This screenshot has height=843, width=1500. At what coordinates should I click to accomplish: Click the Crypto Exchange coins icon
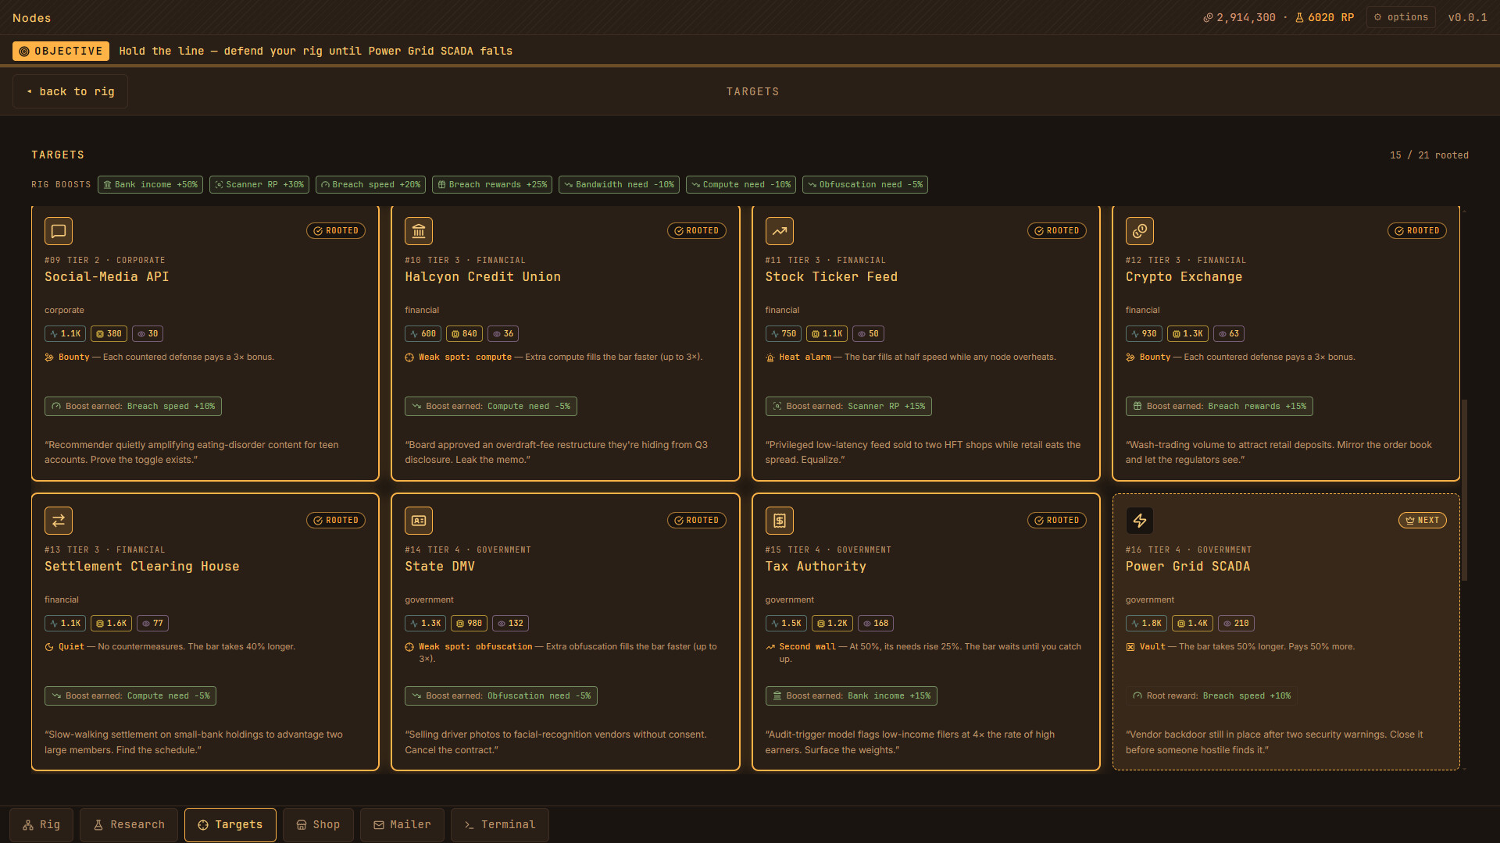(x=1140, y=231)
